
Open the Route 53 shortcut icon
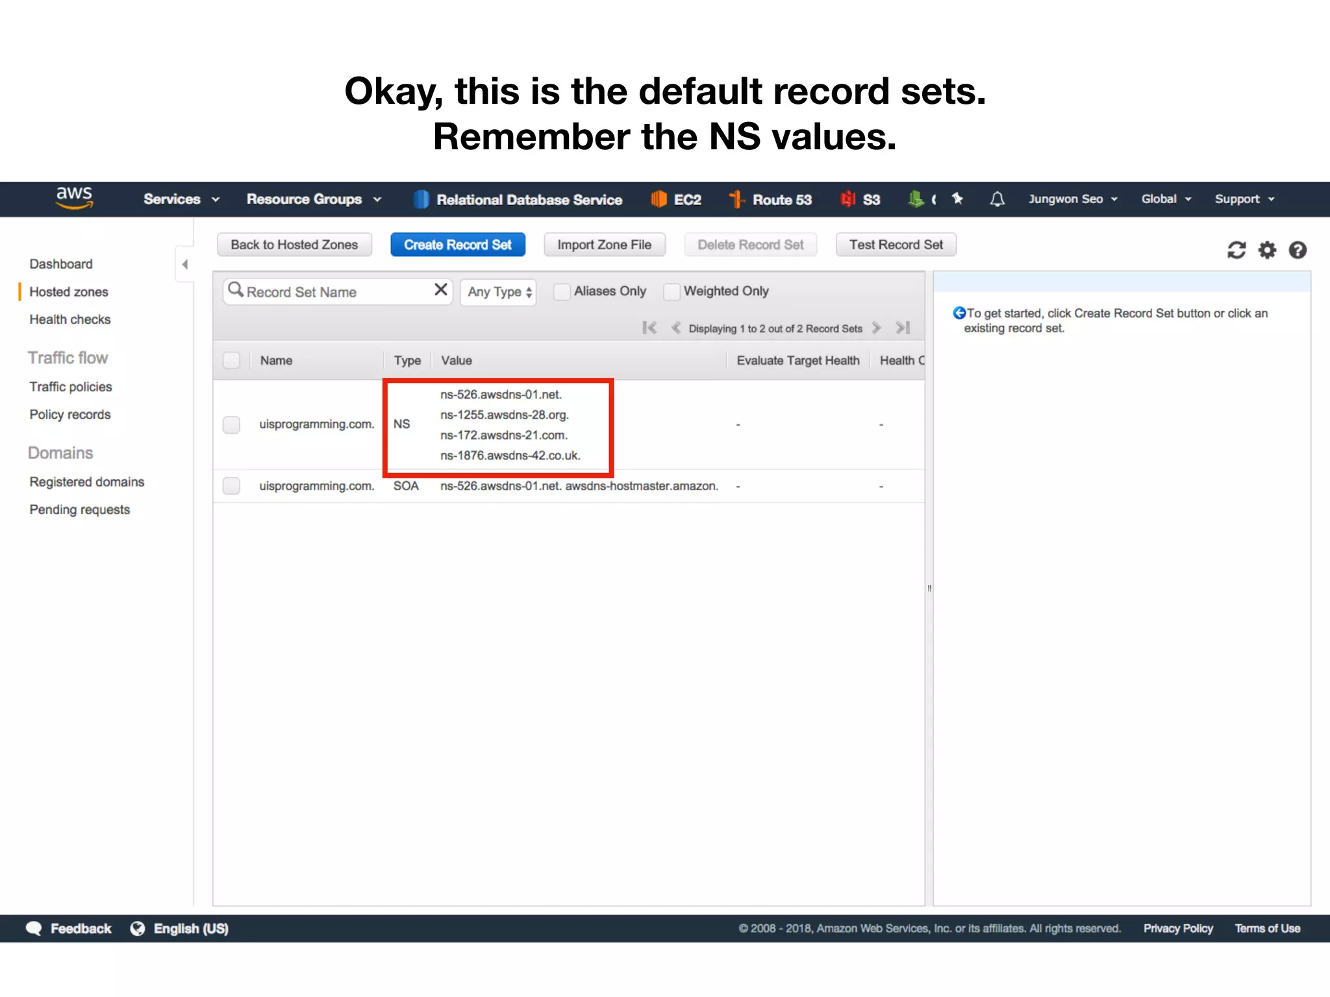[736, 199]
